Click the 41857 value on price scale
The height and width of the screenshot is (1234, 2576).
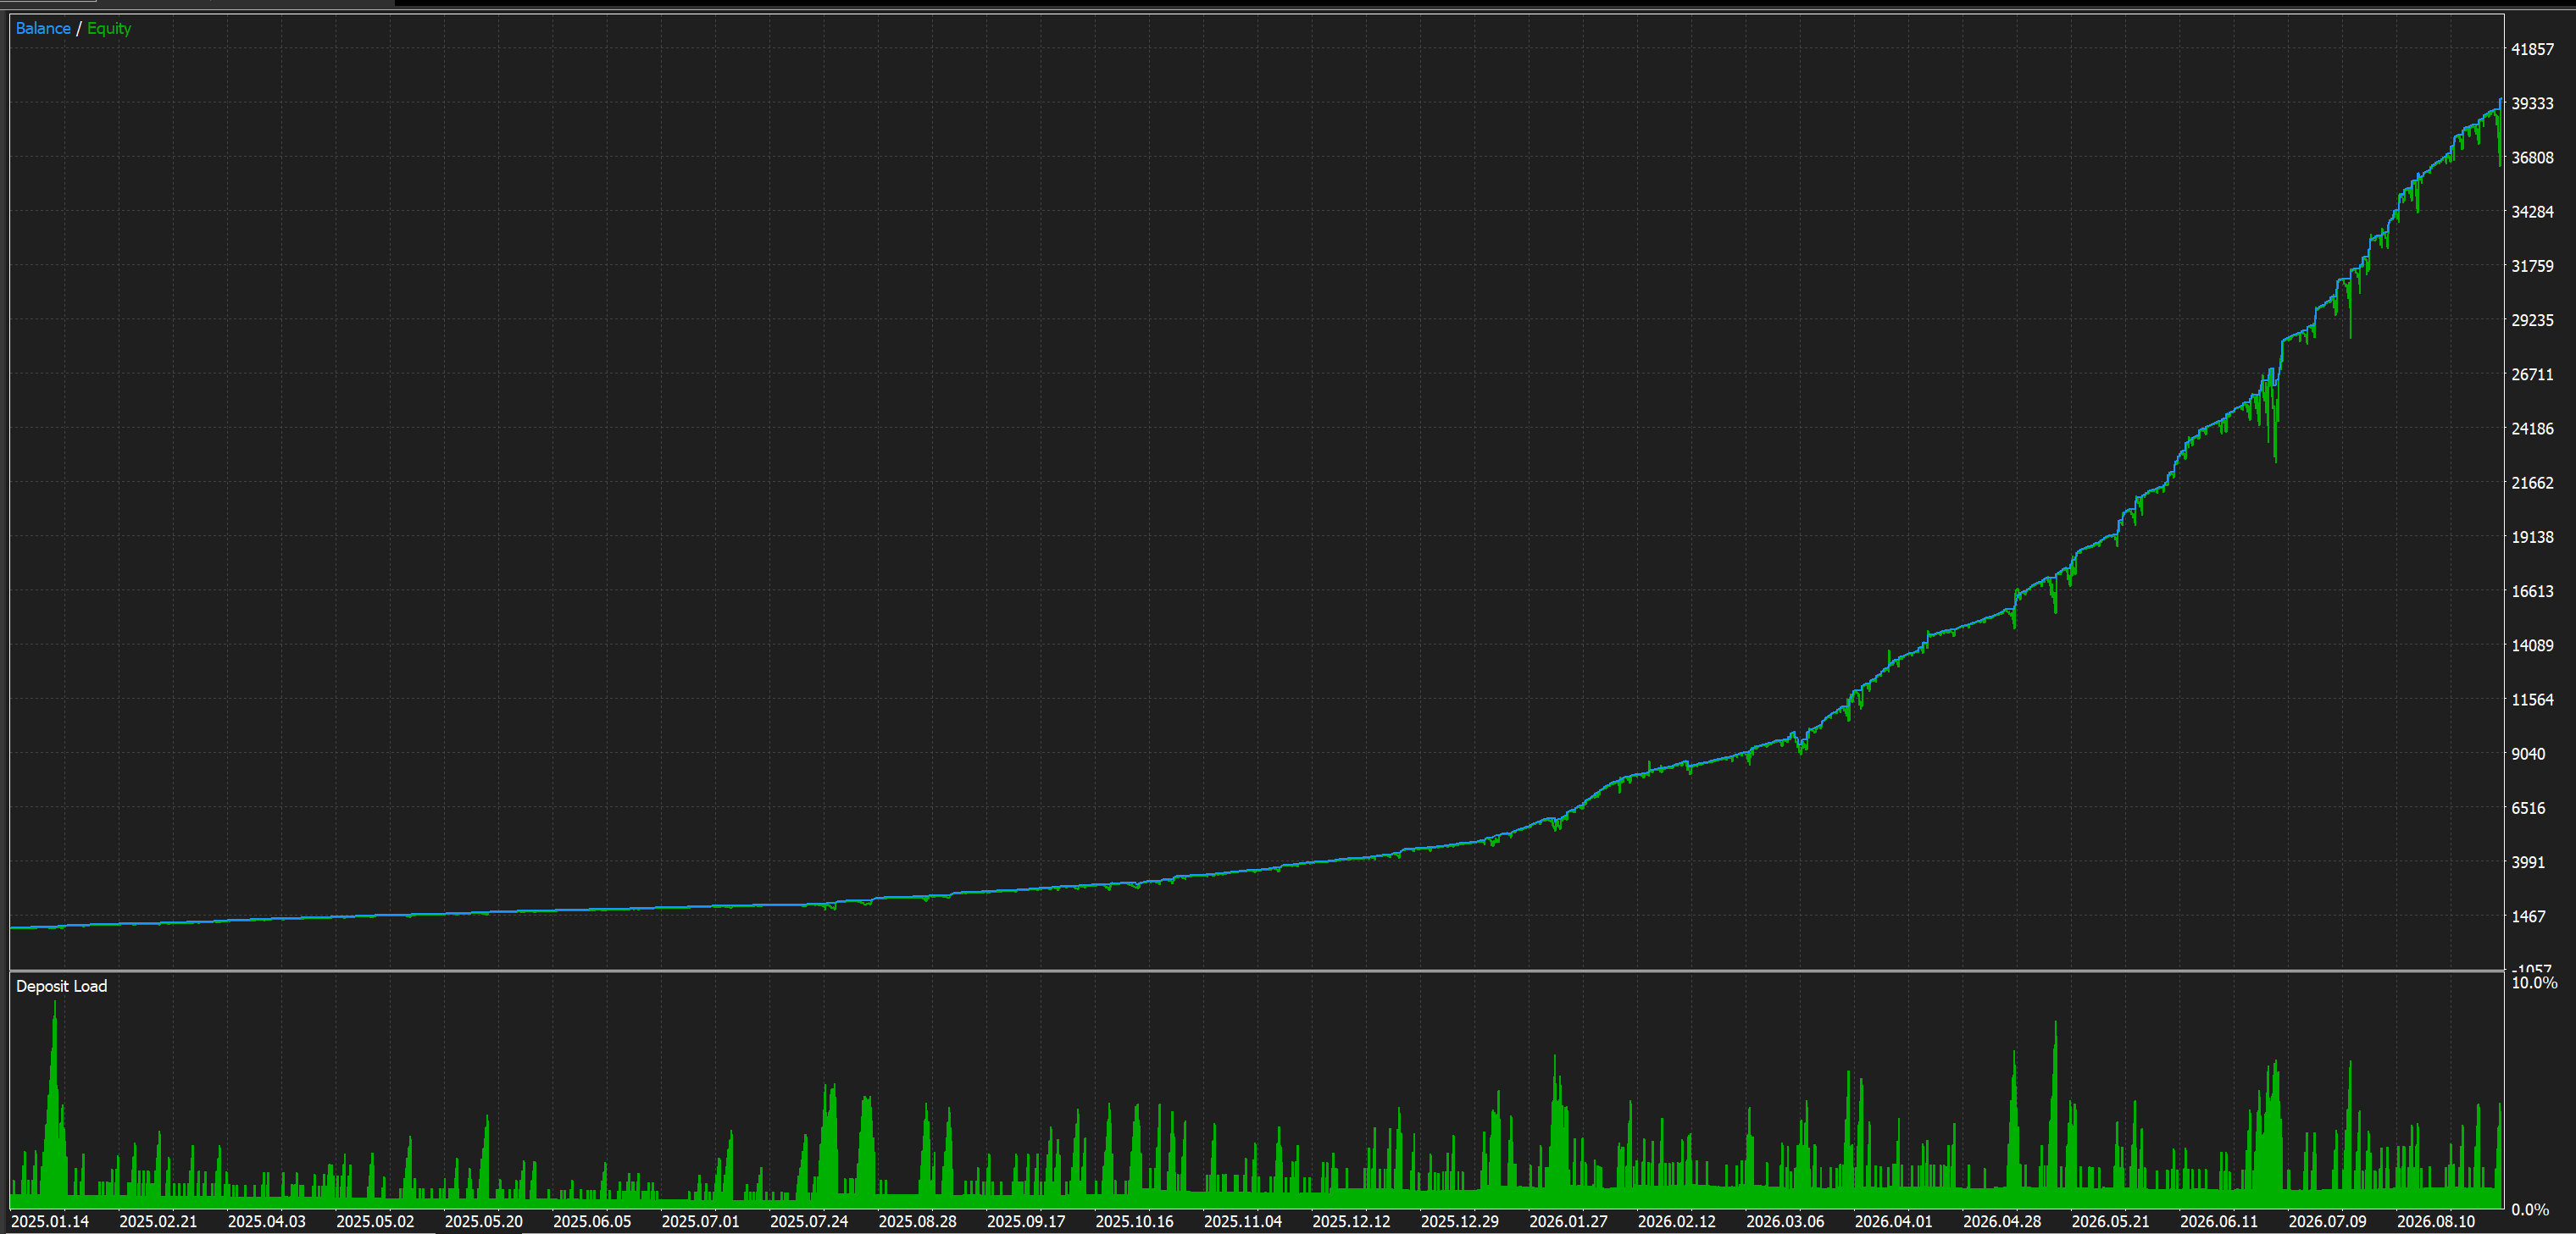pos(2532,49)
